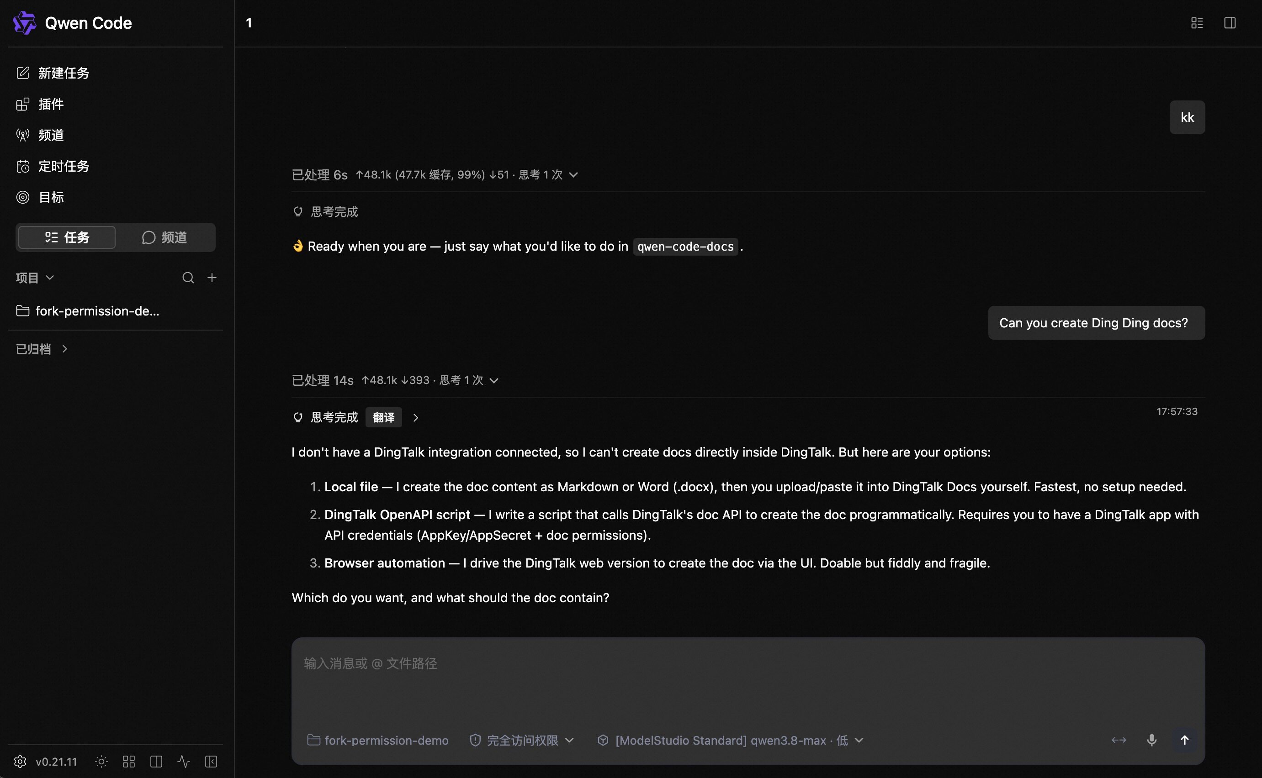Open 新建任务 to create a new task
Viewport: 1262px width, 778px height.
point(115,73)
